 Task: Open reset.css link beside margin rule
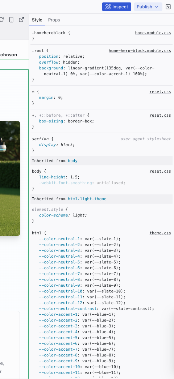tap(160, 92)
